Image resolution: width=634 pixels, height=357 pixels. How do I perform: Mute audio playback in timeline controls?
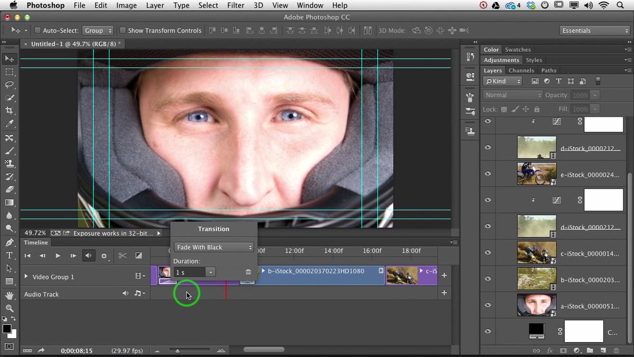[89, 256]
